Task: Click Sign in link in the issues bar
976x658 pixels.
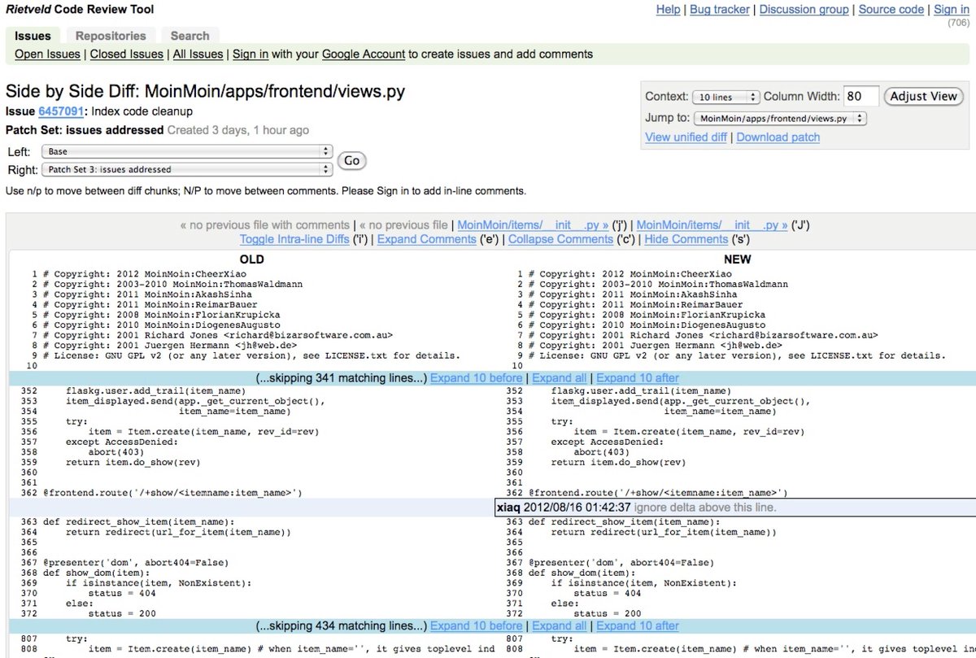Action: coord(251,54)
